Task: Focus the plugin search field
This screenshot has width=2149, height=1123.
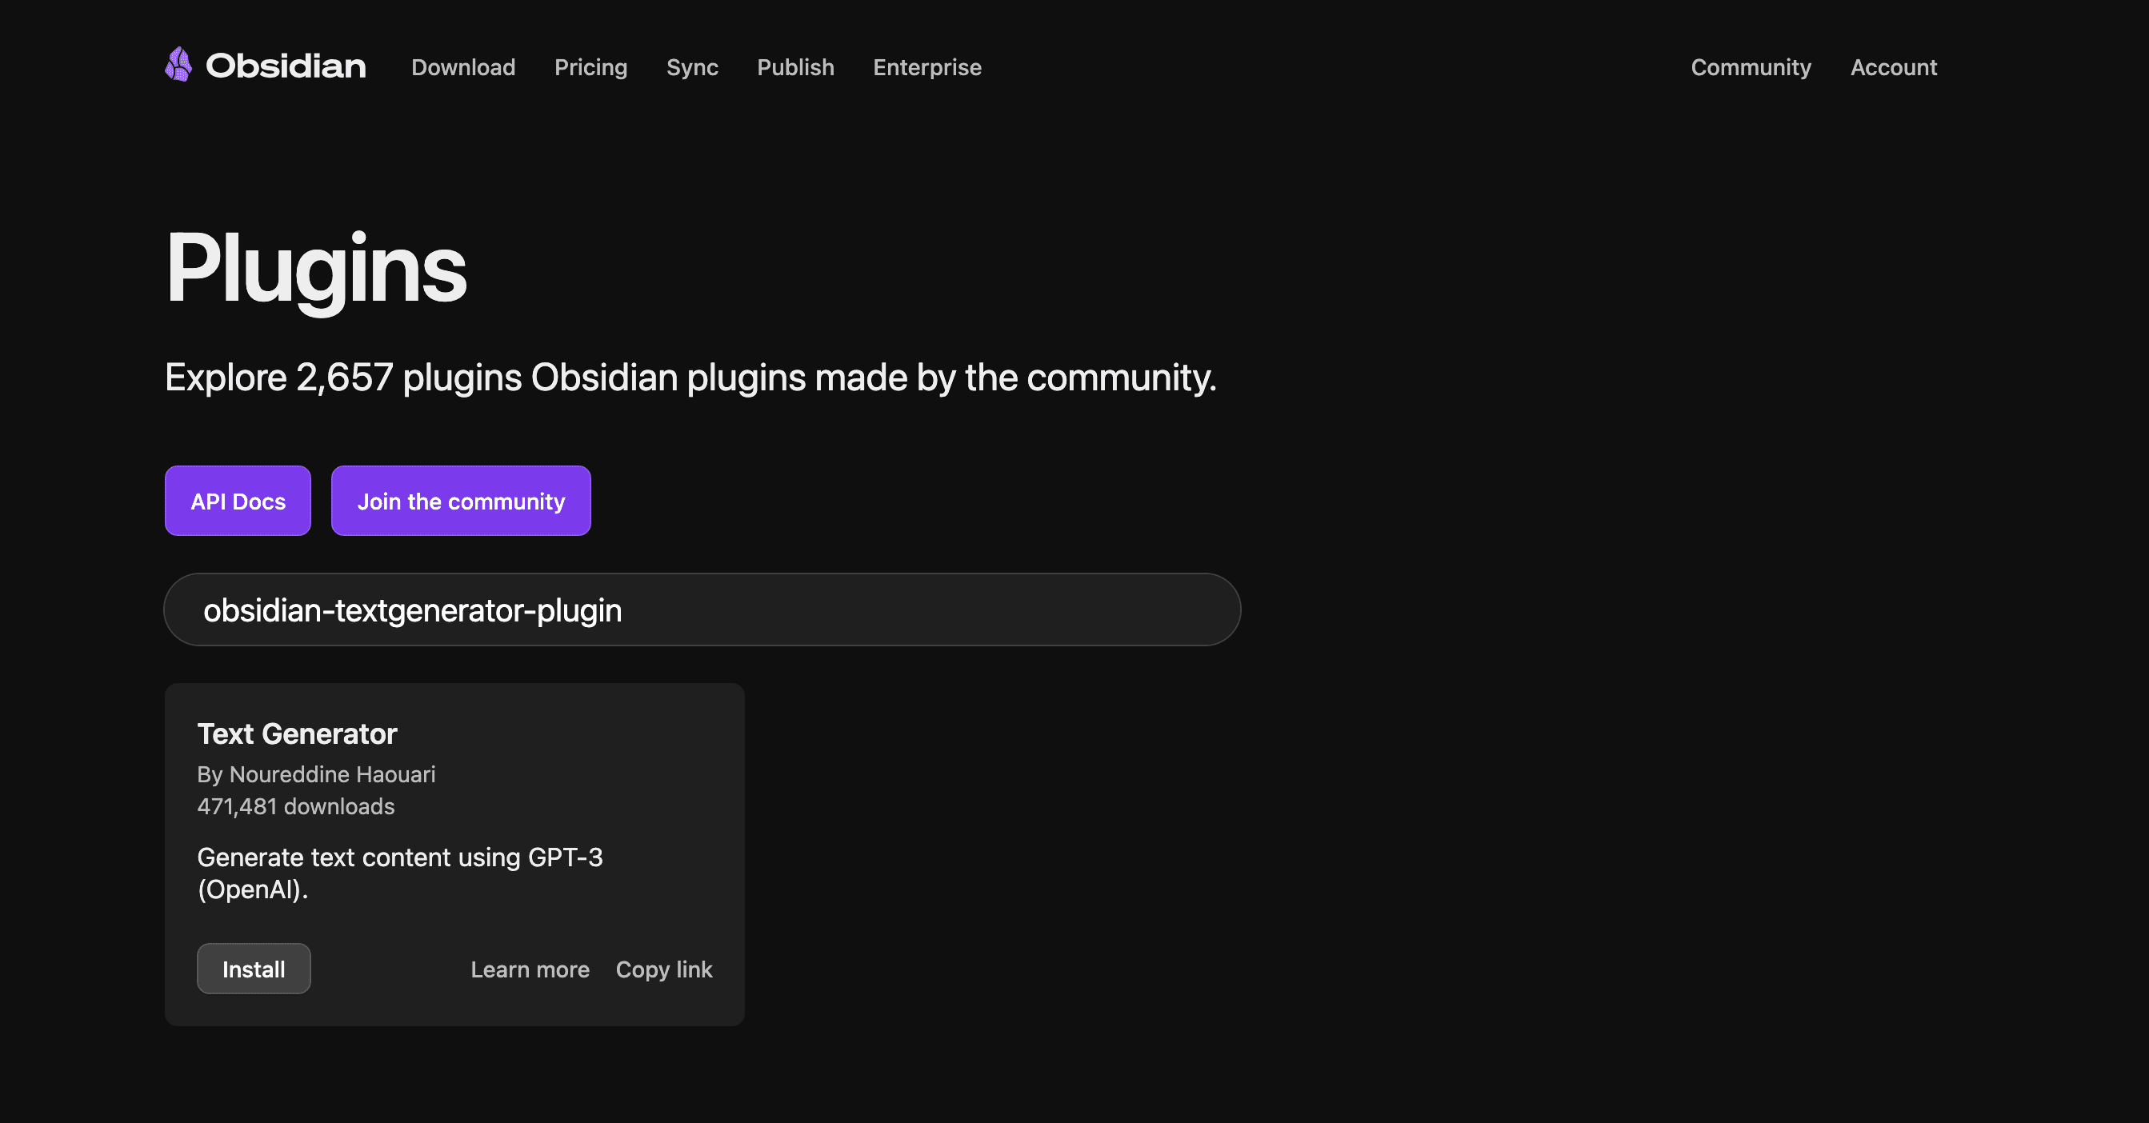Action: pos(702,610)
